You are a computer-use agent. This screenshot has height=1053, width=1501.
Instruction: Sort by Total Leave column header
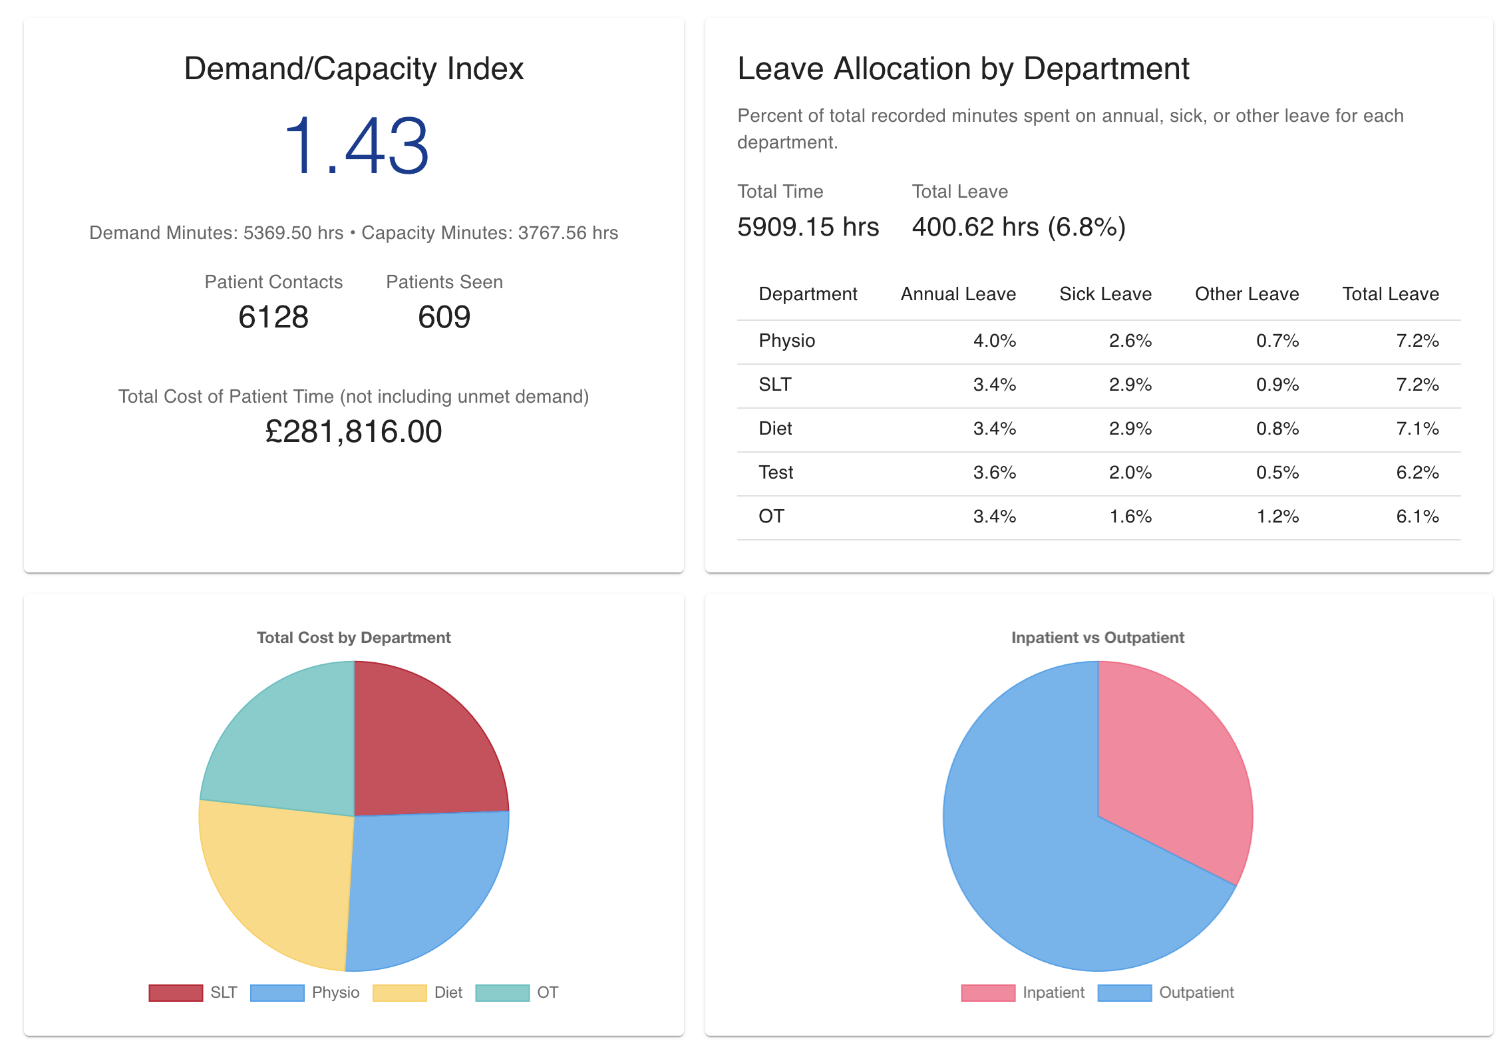coord(1390,294)
